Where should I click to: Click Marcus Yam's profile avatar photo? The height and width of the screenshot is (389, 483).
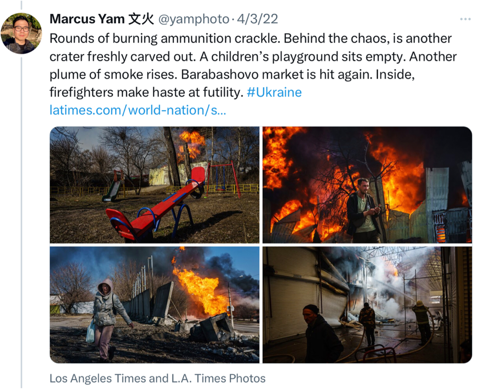pyautogui.click(x=21, y=33)
